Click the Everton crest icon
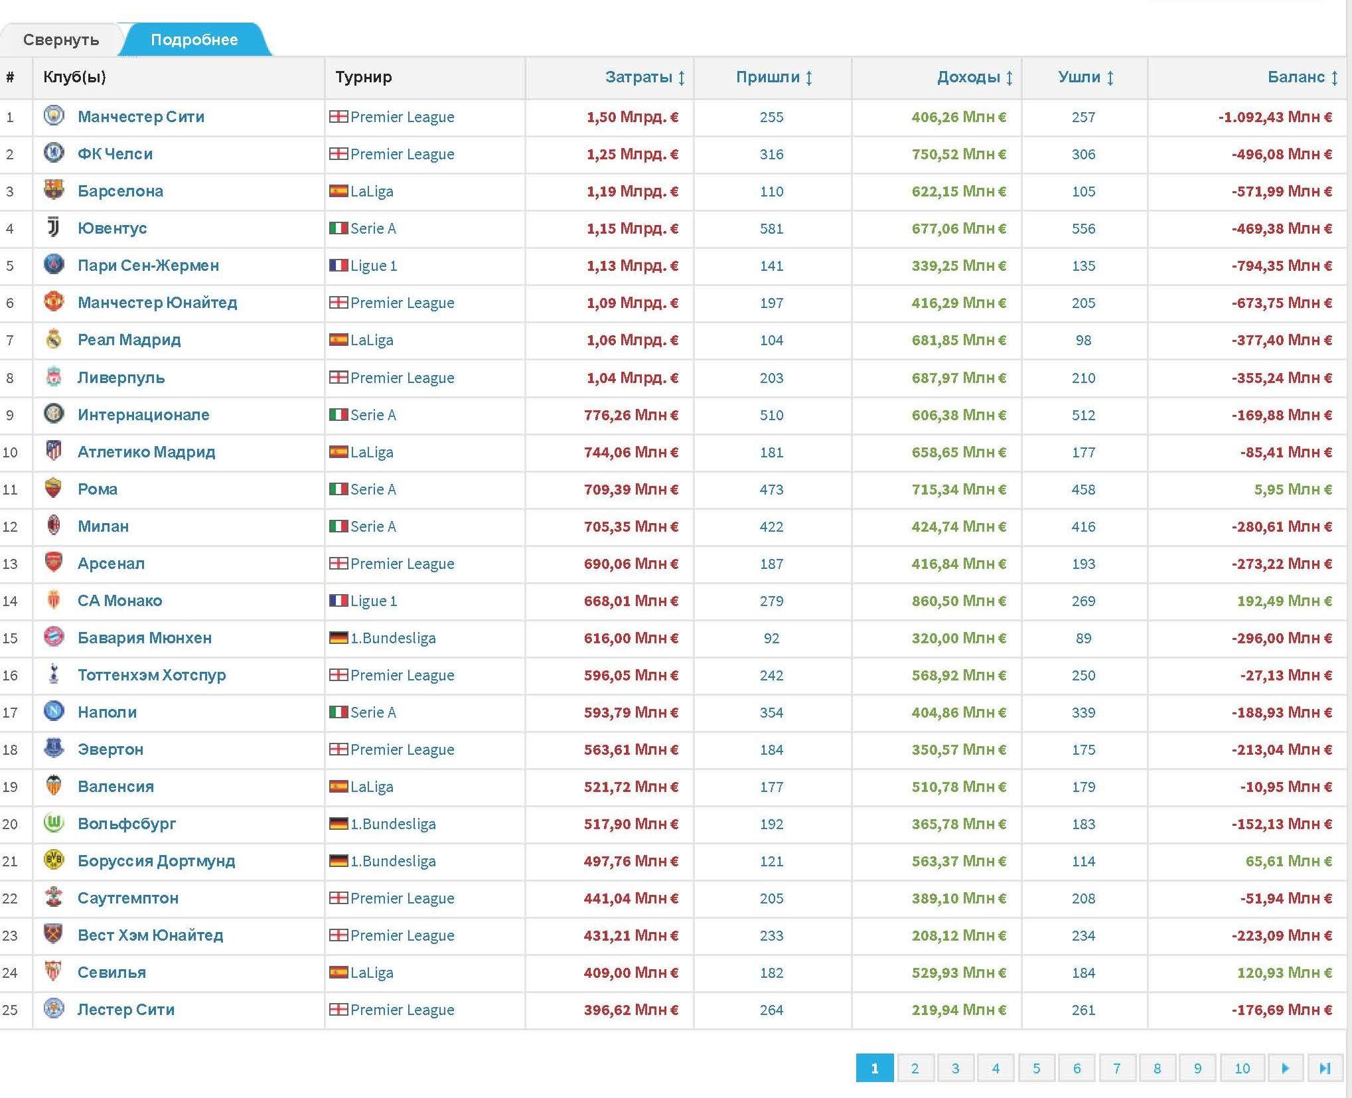Viewport: 1352px width, 1098px height. coord(54,749)
